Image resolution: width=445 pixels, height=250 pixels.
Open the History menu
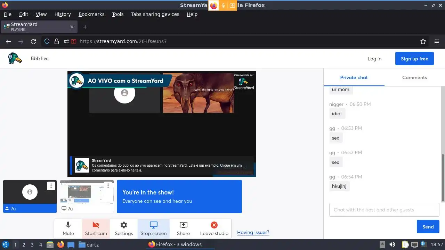[x=63, y=14]
